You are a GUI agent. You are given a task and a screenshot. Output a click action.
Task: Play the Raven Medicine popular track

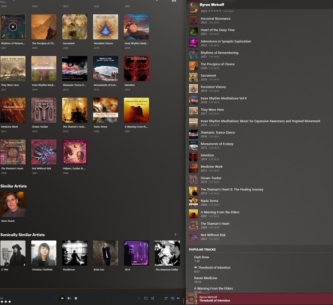click(260, 280)
